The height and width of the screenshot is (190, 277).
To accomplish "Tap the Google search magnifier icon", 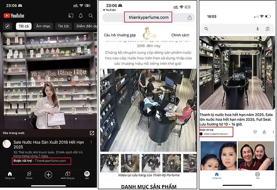I will 206,29.
